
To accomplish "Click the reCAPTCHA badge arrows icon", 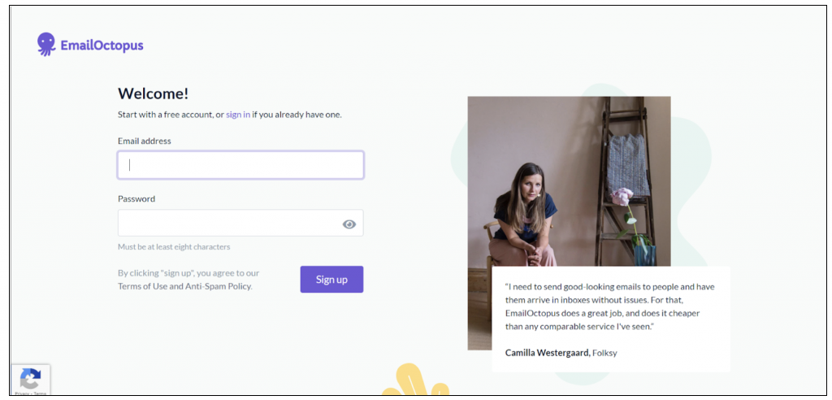I will 30,379.
